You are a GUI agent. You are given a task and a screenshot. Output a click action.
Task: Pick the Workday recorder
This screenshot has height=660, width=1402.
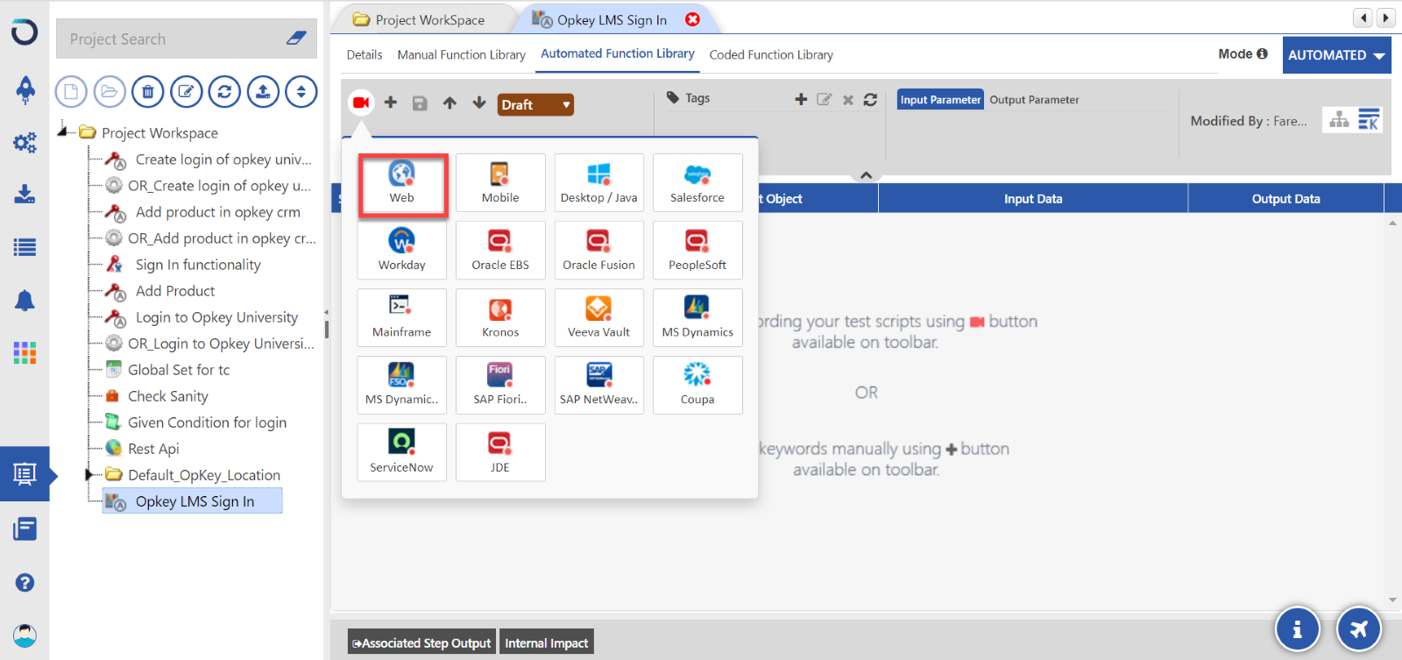[x=402, y=251]
